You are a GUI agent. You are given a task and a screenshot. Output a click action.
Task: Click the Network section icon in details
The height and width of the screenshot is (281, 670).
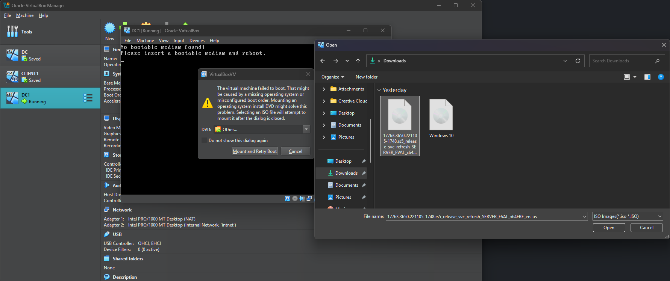tap(107, 210)
